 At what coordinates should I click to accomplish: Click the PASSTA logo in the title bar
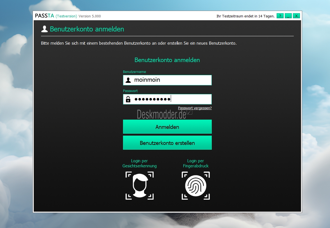pyautogui.click(x=44, y=16)
